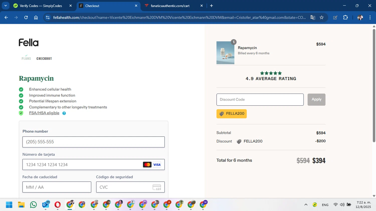The image size is (376, 211).
Task: Focus the CVC security code field
Action: point(130,187)
